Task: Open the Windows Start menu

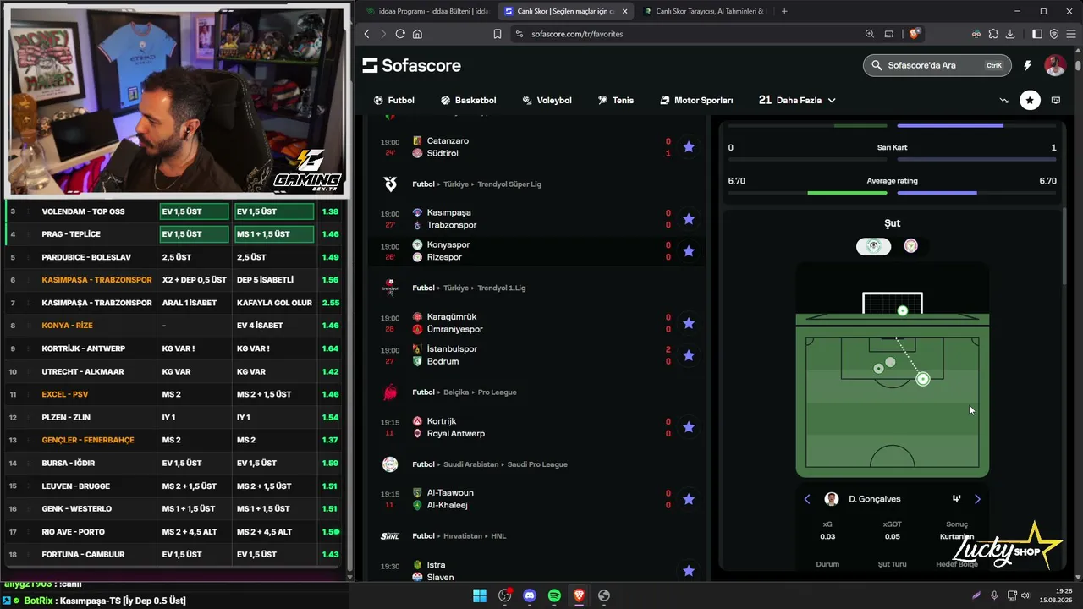Action: [x=480, y=595]
